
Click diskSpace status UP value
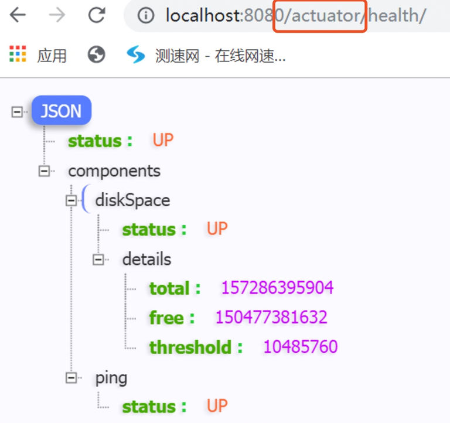217,229
